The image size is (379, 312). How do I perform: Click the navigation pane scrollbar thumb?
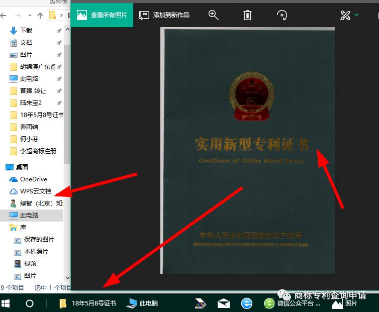[67, 104]
